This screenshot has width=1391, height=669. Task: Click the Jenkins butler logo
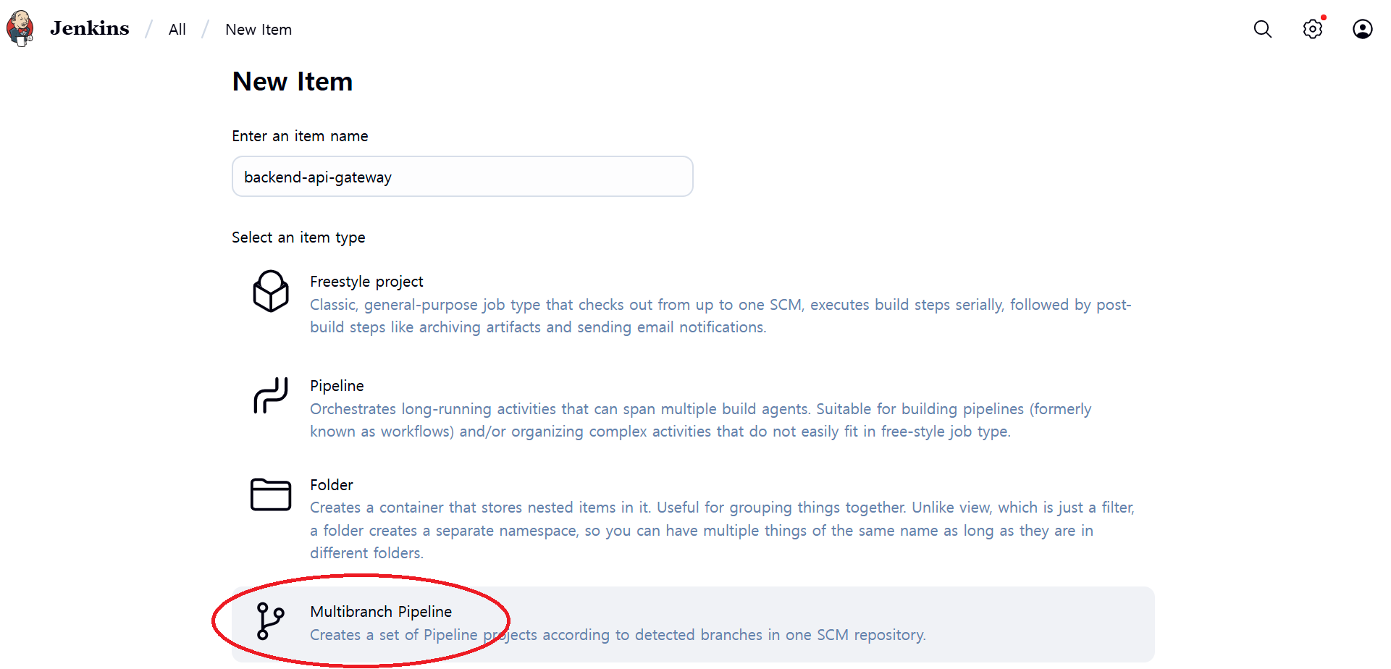(x=20, y=28)
